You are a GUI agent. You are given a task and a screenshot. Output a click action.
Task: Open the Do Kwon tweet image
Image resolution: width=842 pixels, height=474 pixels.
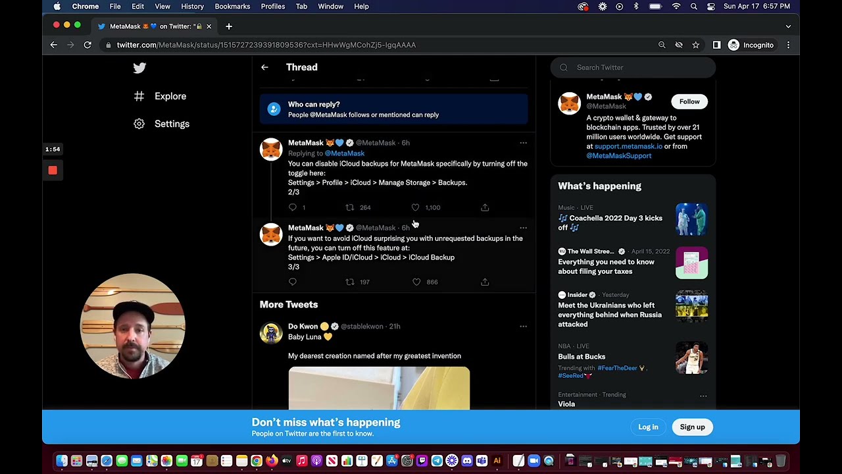[379, 388]
